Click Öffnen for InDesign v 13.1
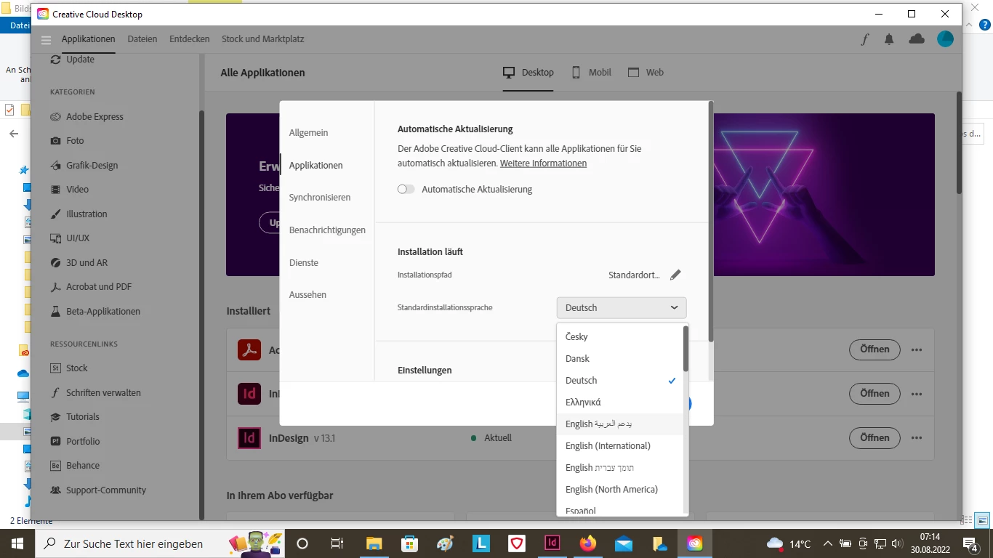 [875, 437]
